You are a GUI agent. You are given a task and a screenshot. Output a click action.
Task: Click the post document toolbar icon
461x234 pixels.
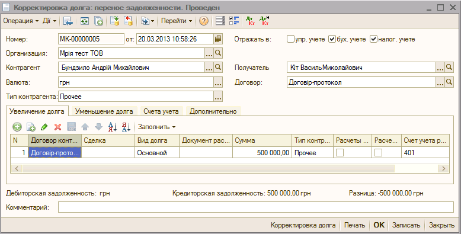tap(114, 21)
